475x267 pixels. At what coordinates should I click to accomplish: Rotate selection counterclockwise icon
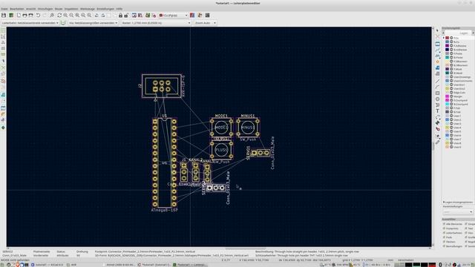click(x=96, y=15)
